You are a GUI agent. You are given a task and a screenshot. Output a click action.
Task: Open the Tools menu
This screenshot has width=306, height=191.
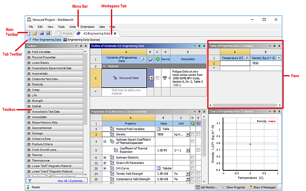tap(61, 27)
